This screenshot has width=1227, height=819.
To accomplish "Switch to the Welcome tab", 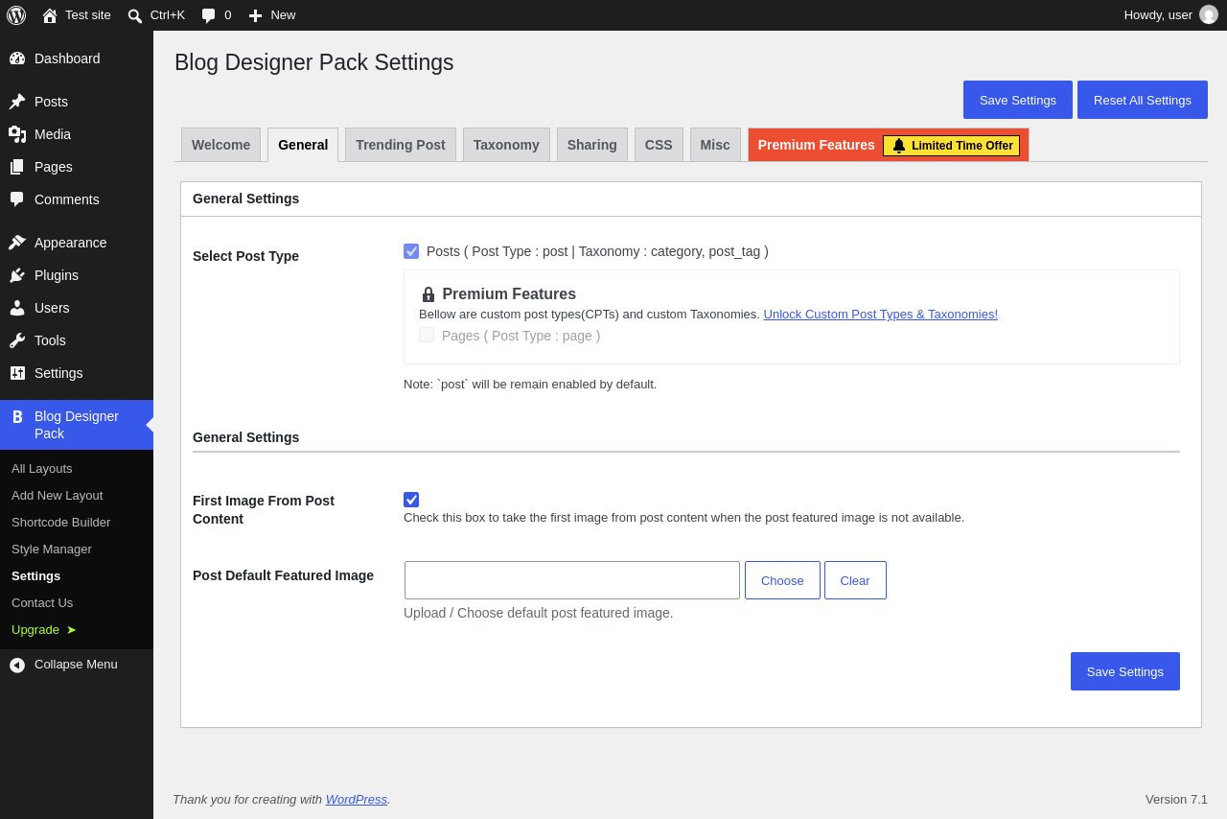I will click(x=220, y=145).
